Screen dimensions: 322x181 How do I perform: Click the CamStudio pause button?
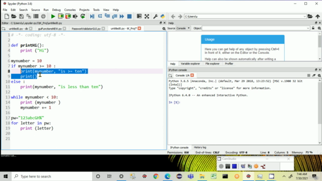point(228,166)
